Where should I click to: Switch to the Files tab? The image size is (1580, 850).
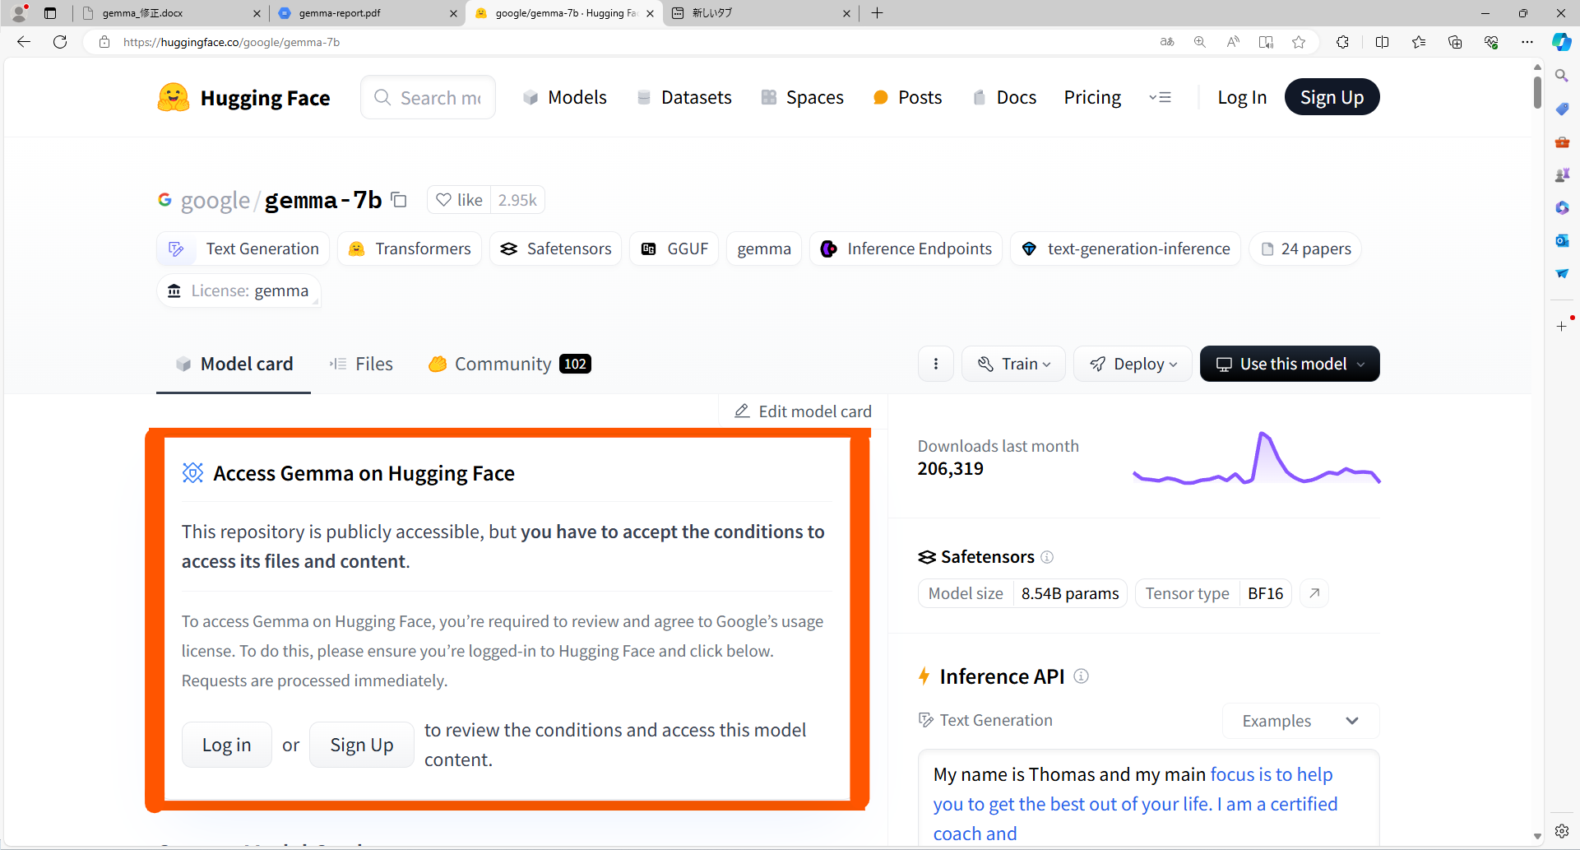click(361, 364)
